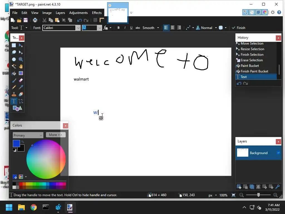Set text alignment to center
This screenshot has height=214, width=285.
pyautogui.click(x=173, y=28)
